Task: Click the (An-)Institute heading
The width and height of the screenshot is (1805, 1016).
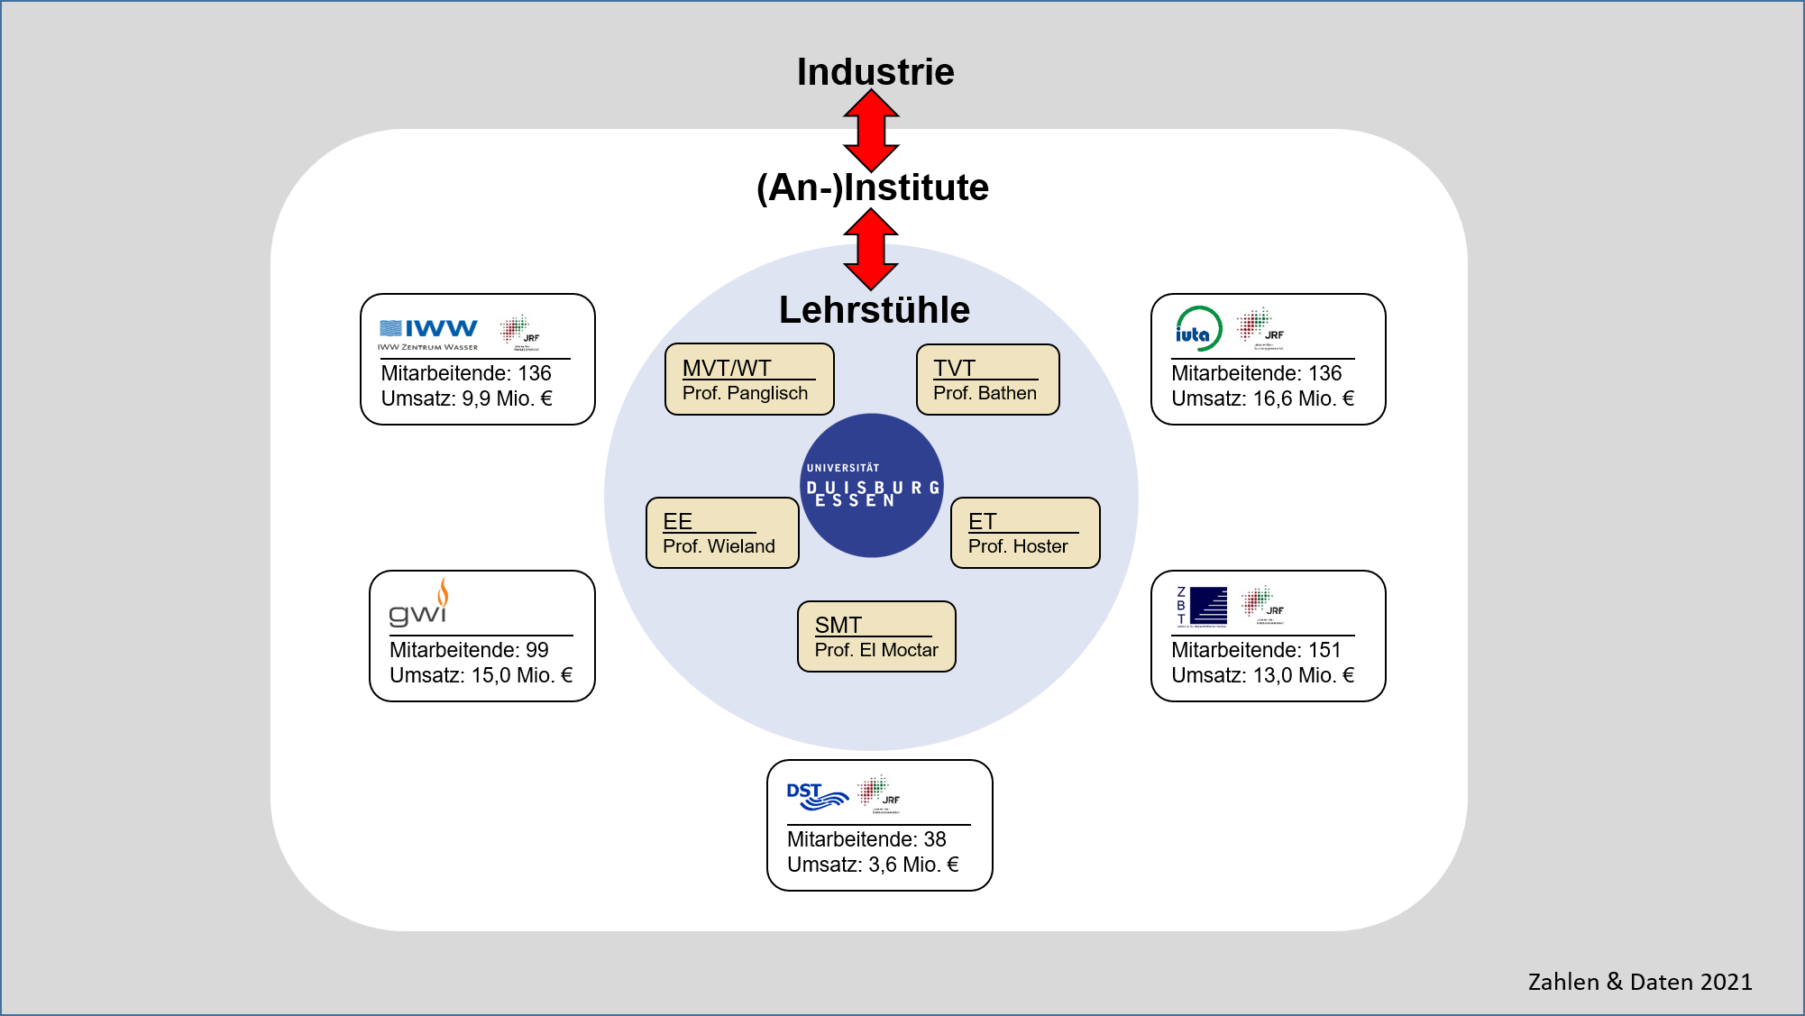Action: [x=872, y=188]
